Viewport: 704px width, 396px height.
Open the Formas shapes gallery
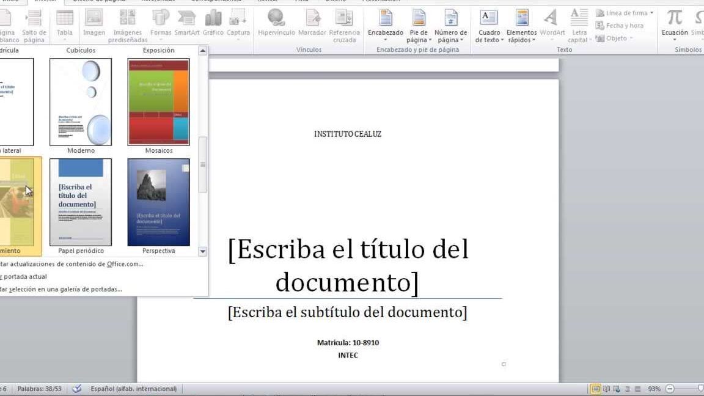161,25
